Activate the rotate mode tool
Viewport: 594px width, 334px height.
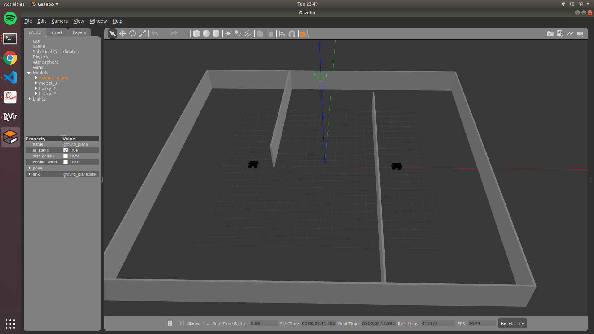[132, 34]
